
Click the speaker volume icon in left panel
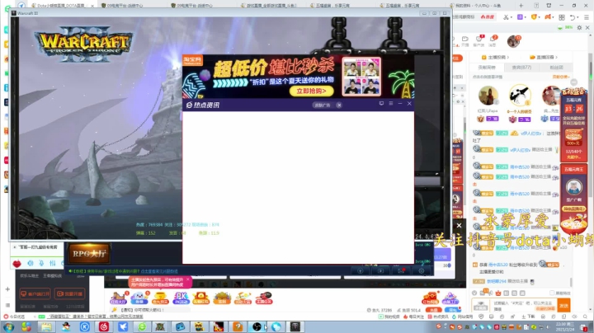[31, 263]
